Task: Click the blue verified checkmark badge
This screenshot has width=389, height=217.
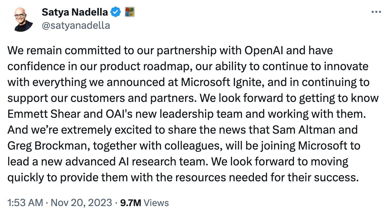Action: pos(116,12)
